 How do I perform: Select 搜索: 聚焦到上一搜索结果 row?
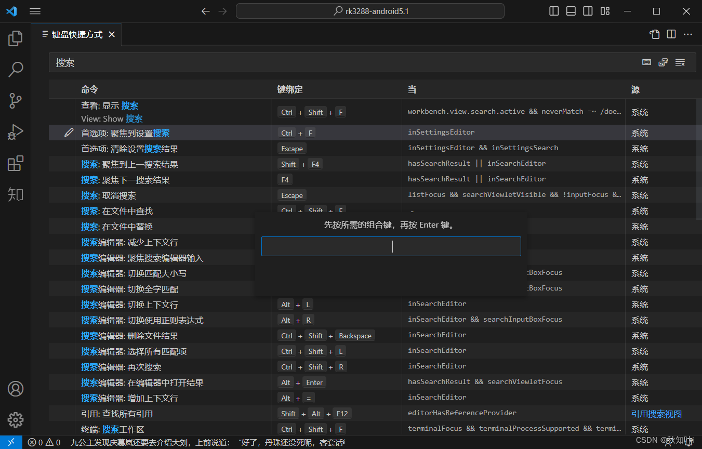point(372,164)
